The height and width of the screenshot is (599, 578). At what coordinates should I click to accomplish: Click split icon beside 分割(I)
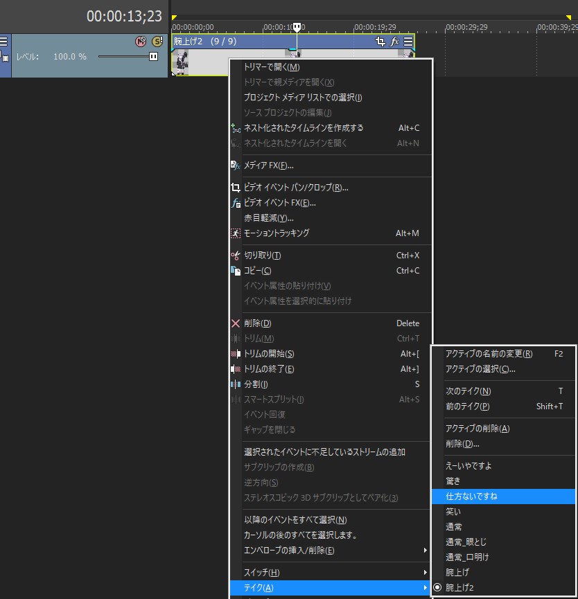point(236,384)
